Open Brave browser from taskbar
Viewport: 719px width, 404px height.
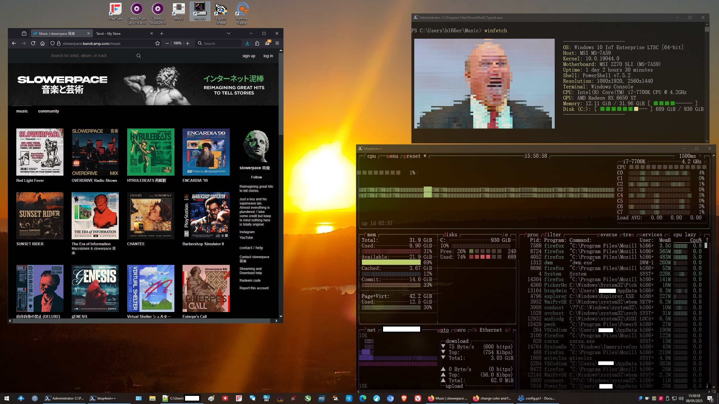point(404,398)
